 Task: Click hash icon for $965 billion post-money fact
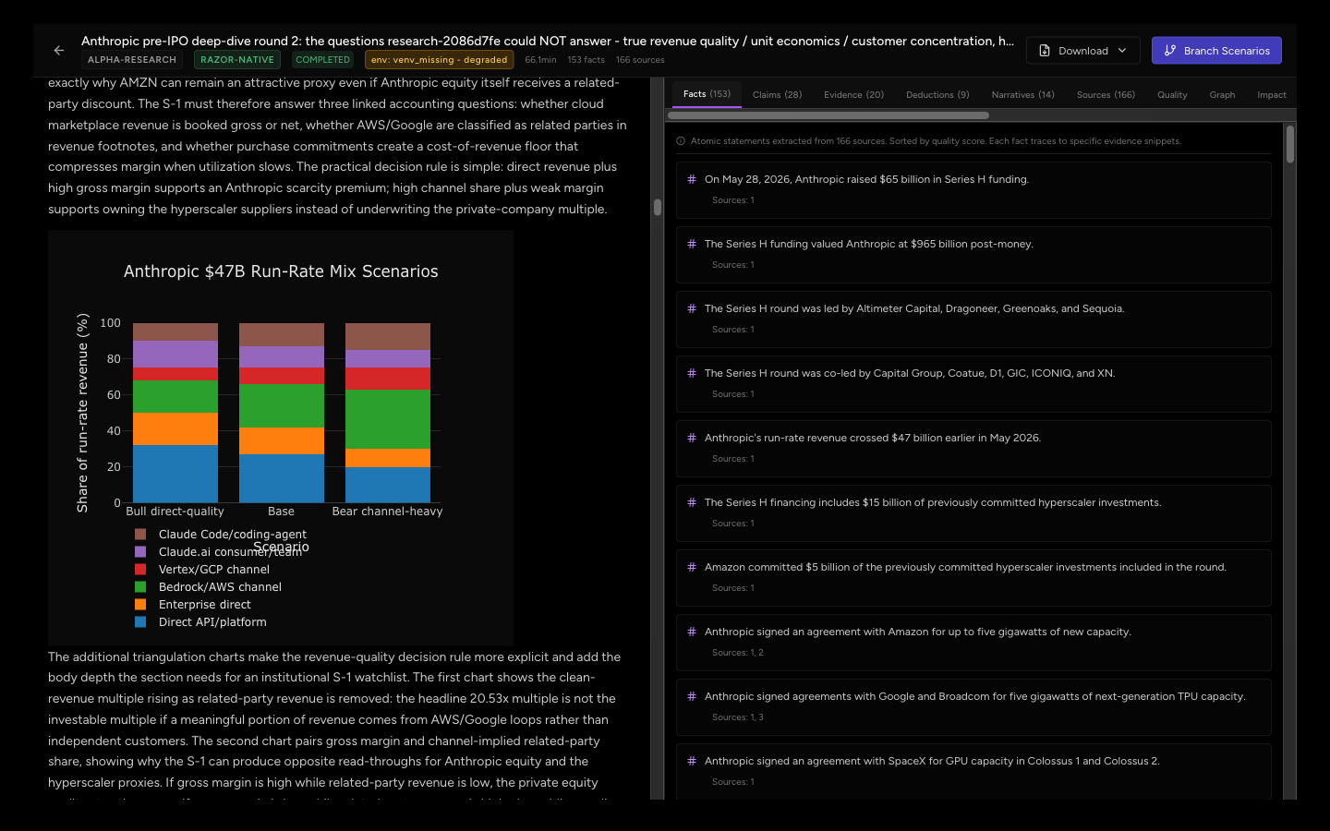692,244
